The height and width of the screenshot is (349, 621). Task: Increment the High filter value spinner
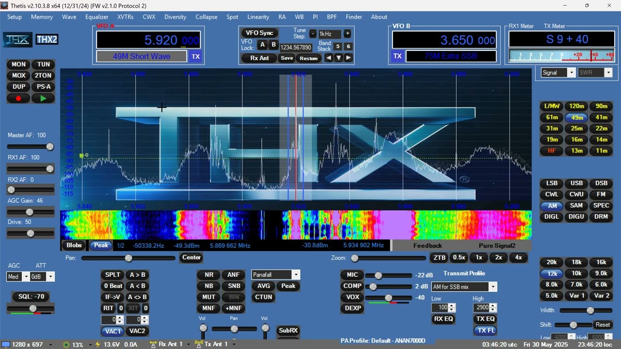click(493, 305)
